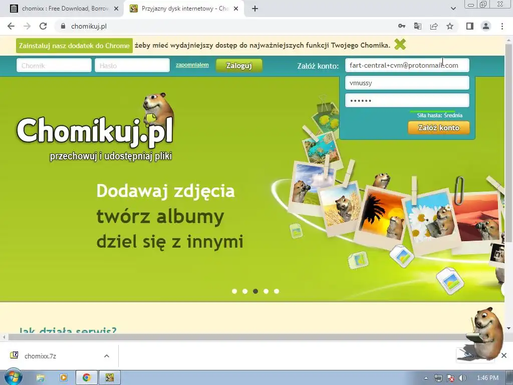The width and height of the screenshot is (513, 385).
Task: Focus the Hasło login field
Action: pyautogui.click(x=132, y=66)
